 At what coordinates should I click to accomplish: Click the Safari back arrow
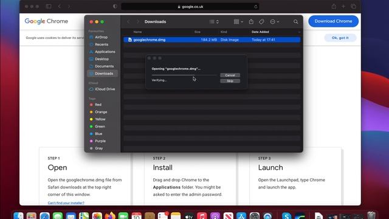pyautogui.click(x=60, y=7)
